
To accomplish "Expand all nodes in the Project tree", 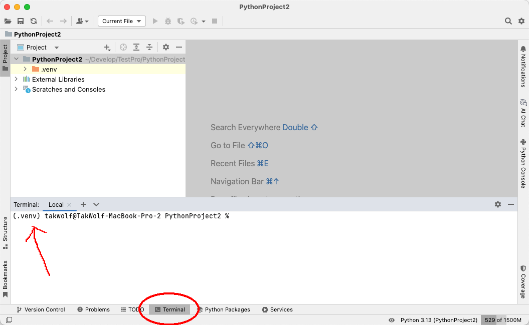I will (136, 48).
